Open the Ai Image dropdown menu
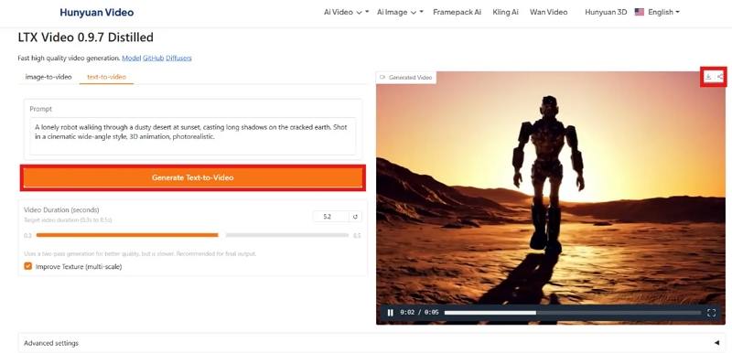Screen dimensions: 732x353 click(400, 12)
